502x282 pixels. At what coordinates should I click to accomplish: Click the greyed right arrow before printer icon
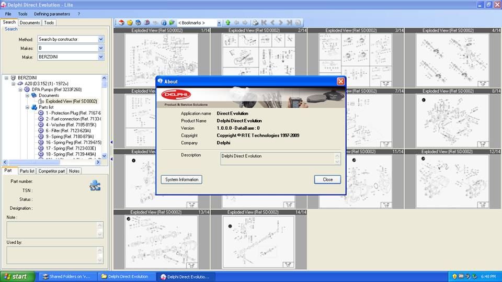245,22
